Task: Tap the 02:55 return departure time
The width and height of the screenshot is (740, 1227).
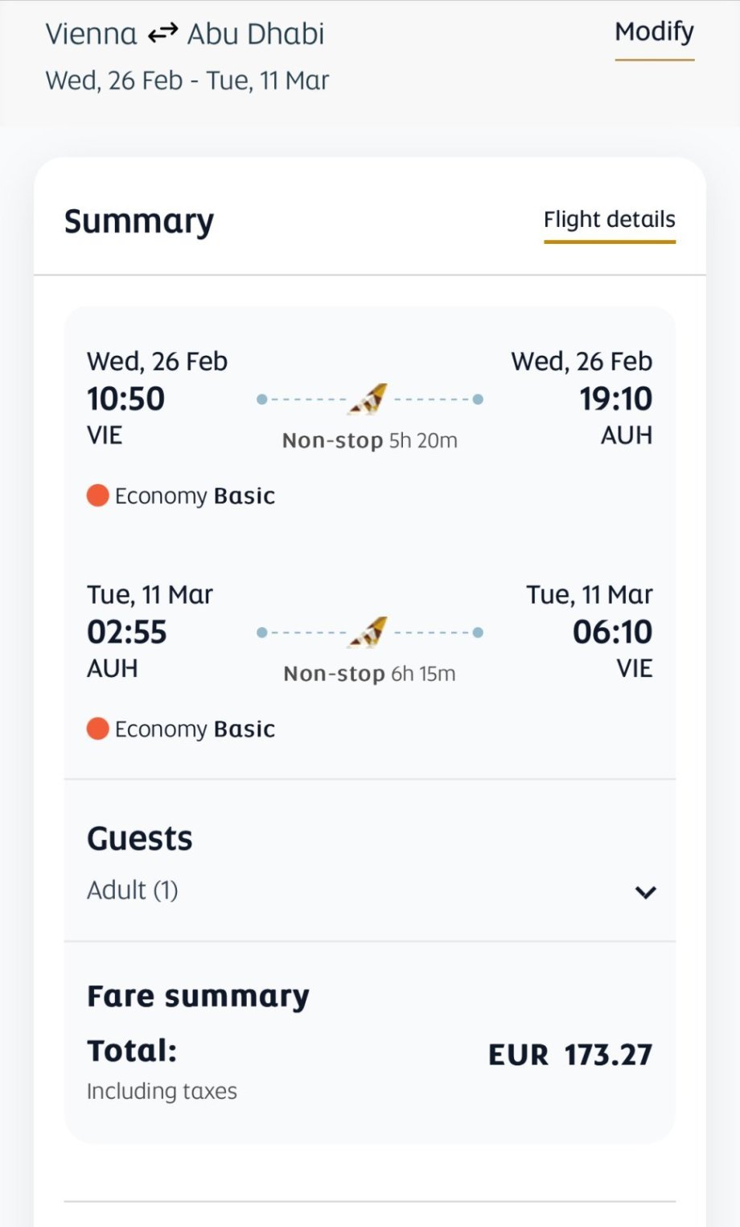Action: [x=126, y=632]
